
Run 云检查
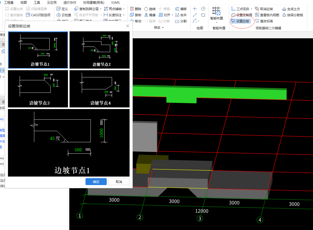click(x=64, y=15)
